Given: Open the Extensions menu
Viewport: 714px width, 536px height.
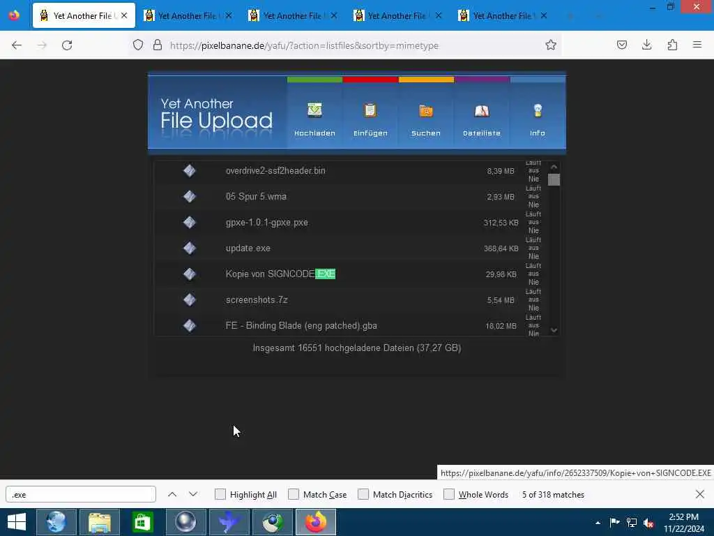Looking at the screenshot, I should [x=673, y=45].
